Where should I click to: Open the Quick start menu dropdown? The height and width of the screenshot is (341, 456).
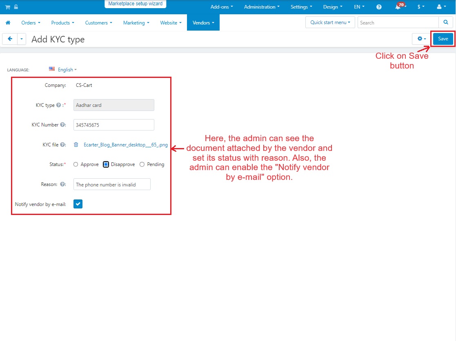click(330, 22)
